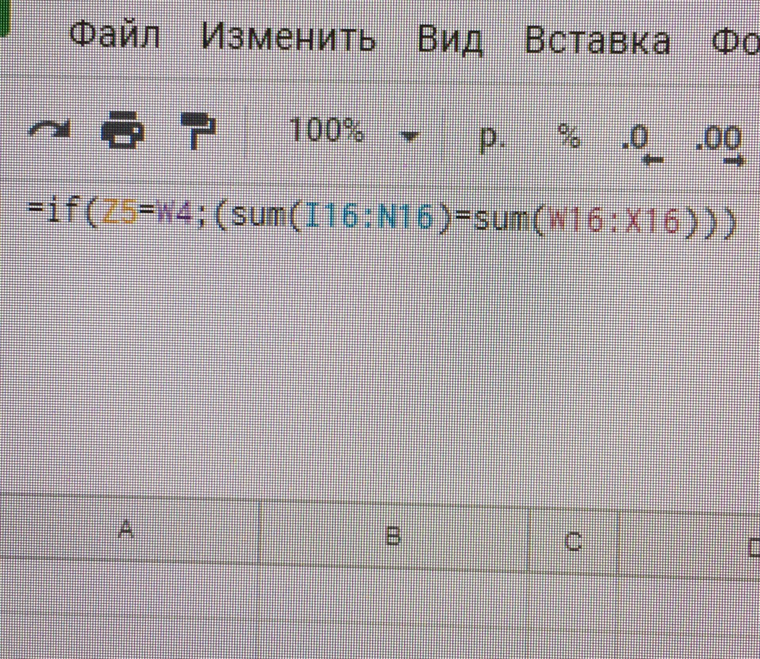Image resolution: width=760 pixels, height=659 pixels.
Task: Open the Изменить menu
Action: 288,37
